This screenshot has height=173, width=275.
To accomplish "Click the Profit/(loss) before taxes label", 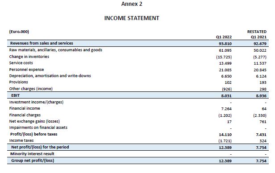I will coord(33,134).
